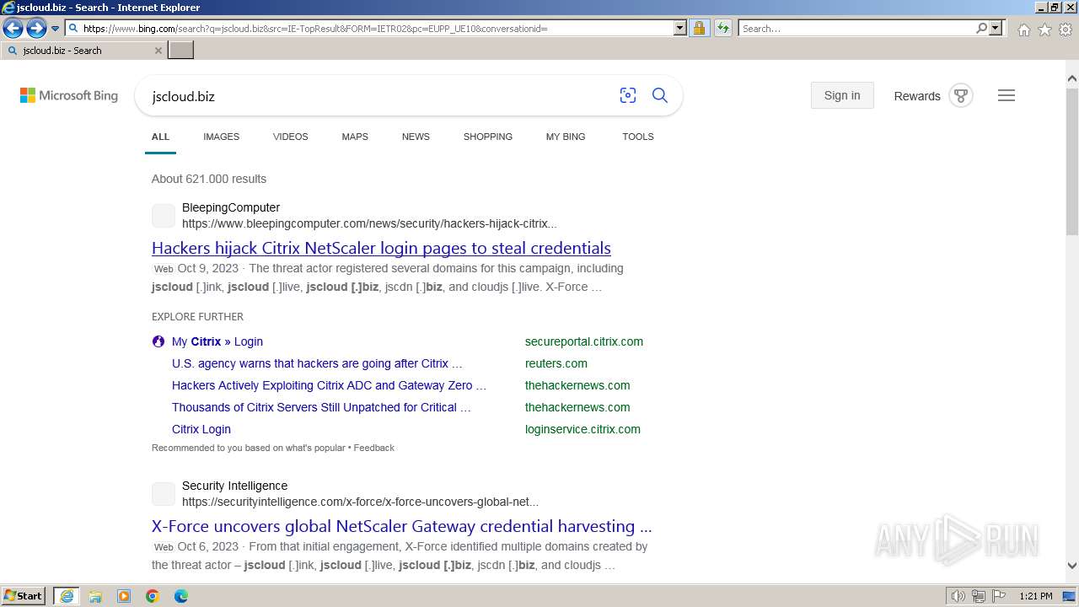Open Thousands of Citrix Servers Unpatched link

(321, 407)
